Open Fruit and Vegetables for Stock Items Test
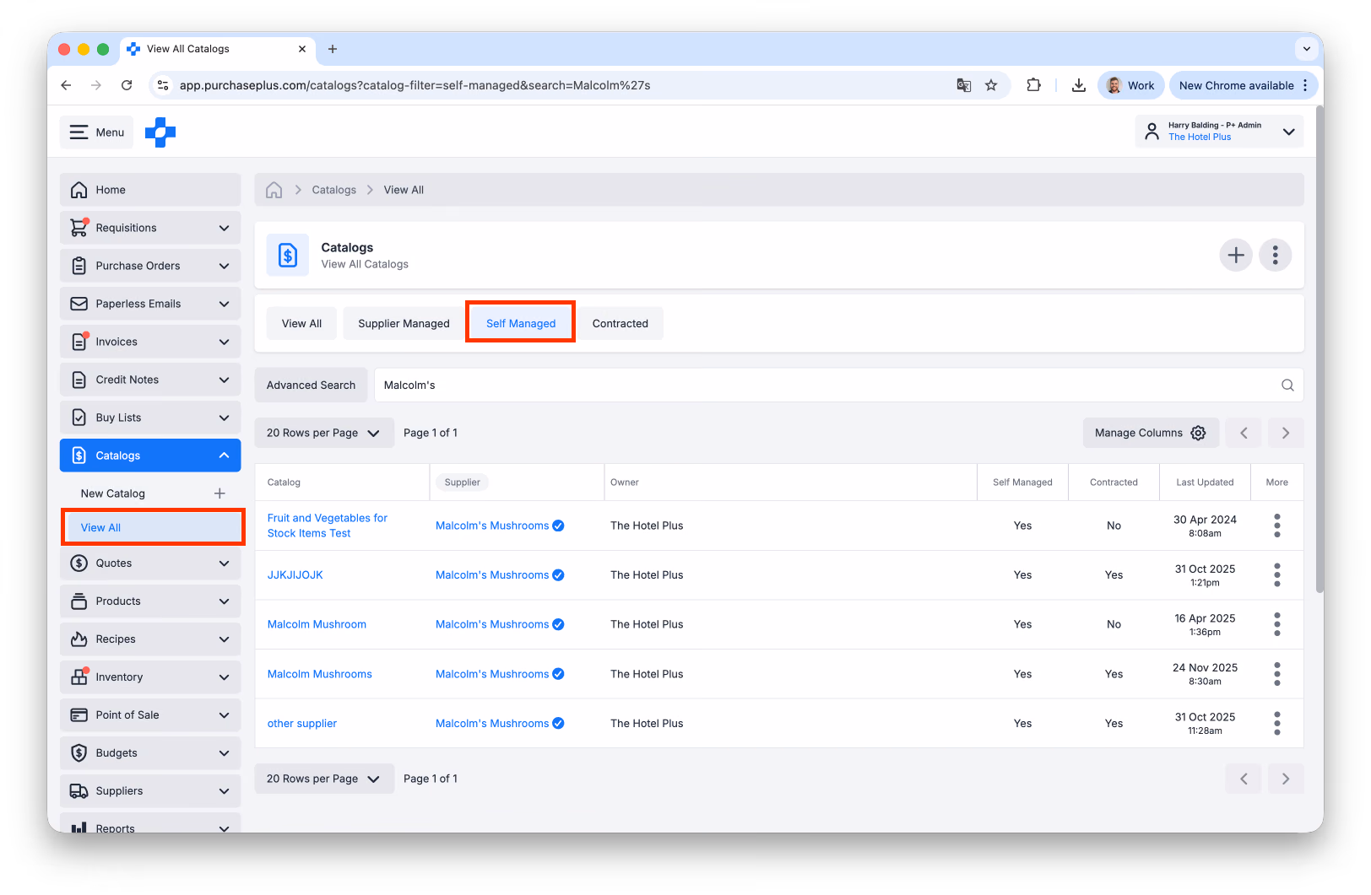This screenshot has width=1371, height=895. (328, 526)
